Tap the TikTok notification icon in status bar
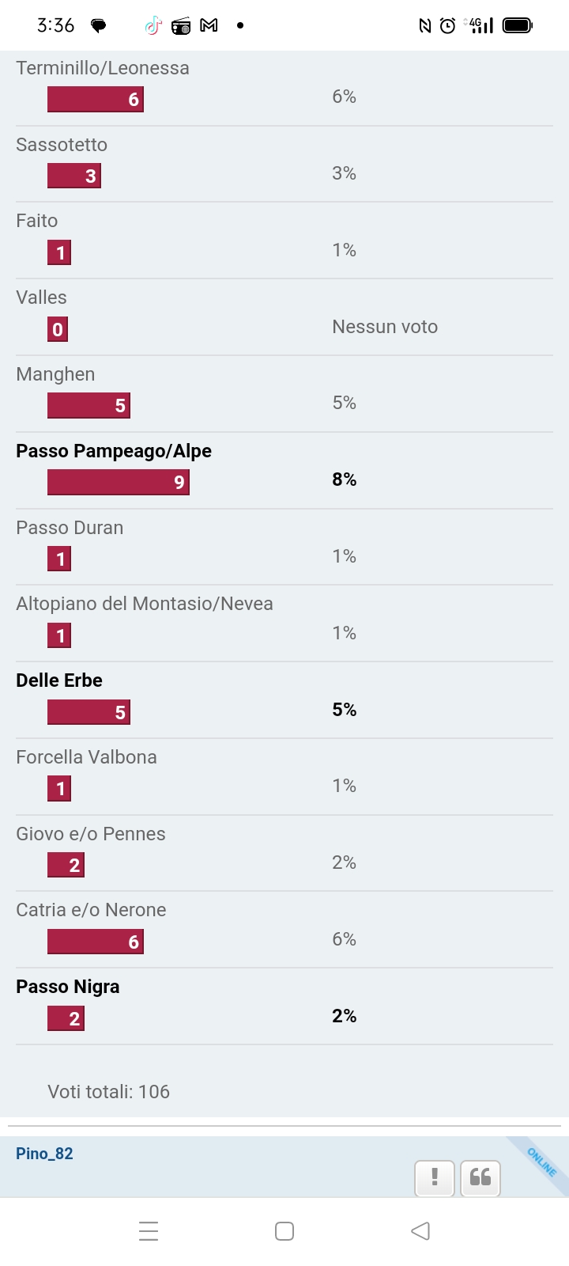 click(x=153, y=26)
